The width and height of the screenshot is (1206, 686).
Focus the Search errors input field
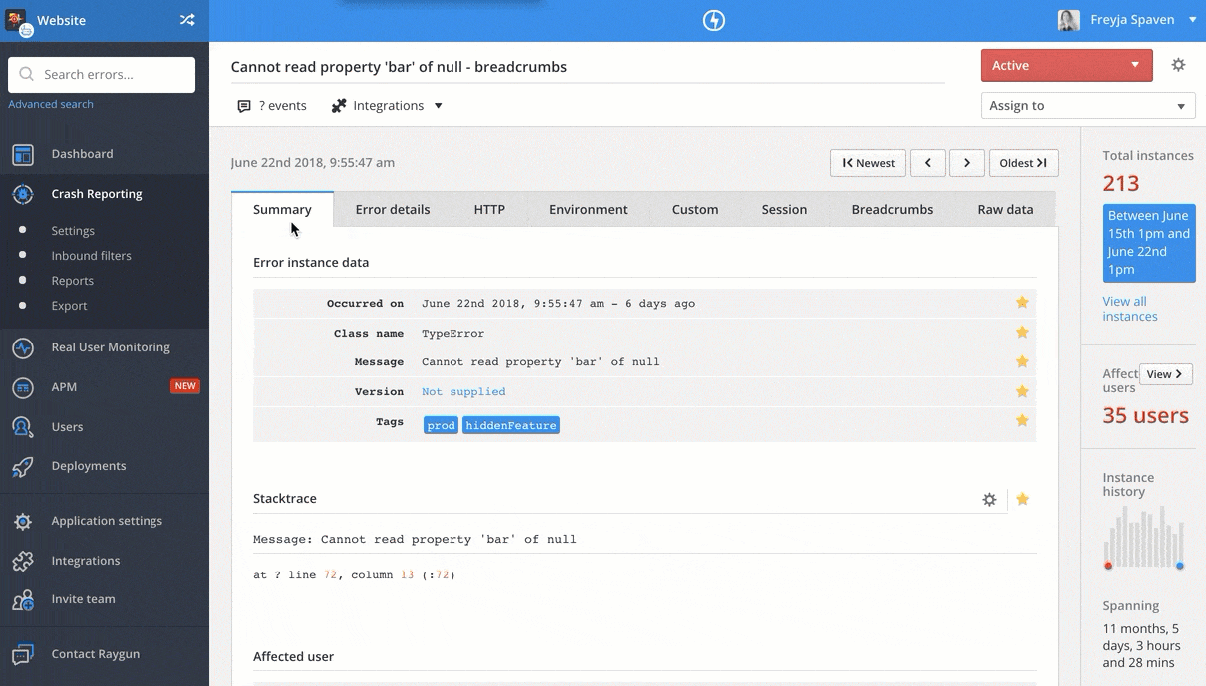pyautogui.click(x=102, y=75)
